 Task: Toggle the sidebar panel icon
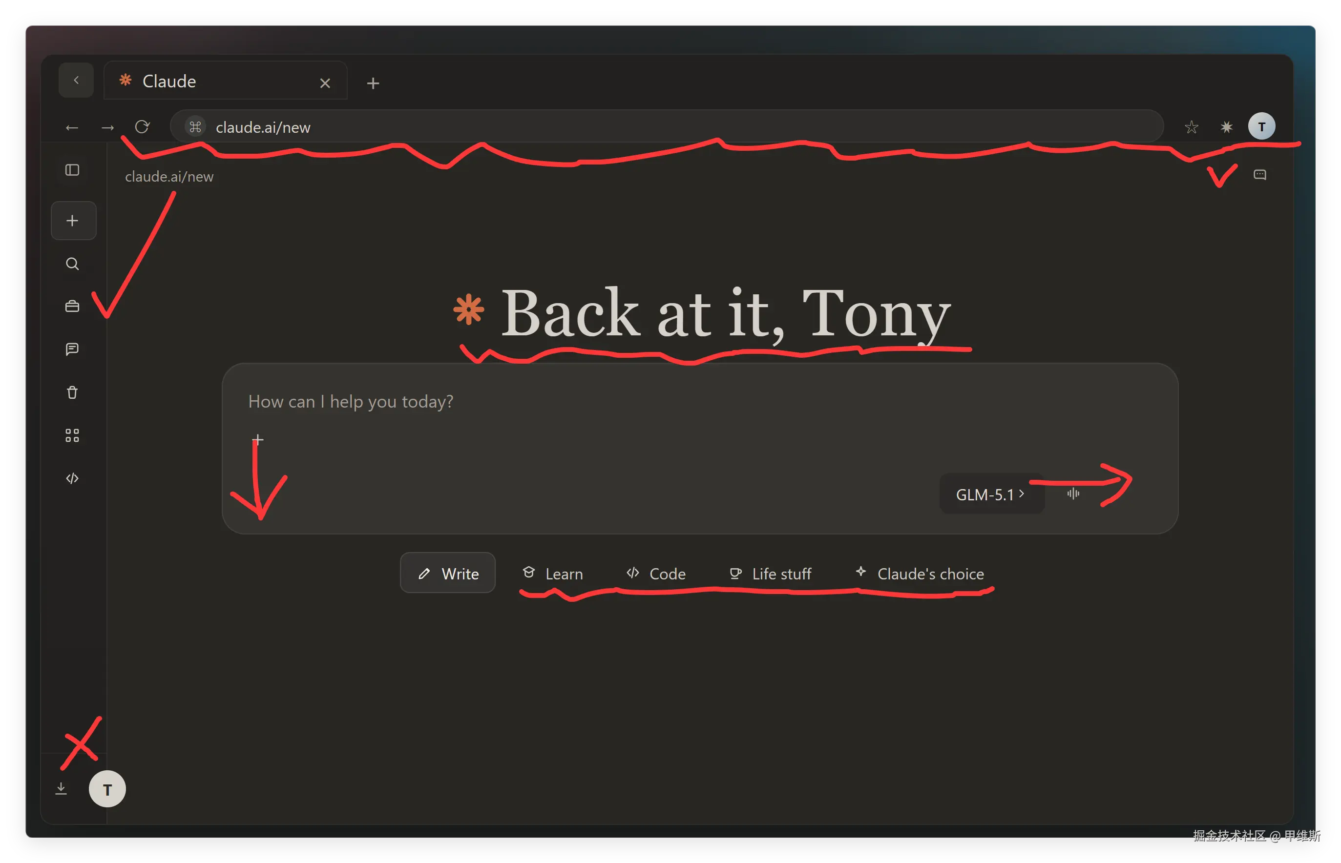[x=72, y=170]
